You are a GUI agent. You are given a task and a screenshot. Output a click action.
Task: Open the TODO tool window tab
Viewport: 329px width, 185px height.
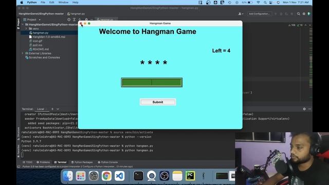(27, 162)
